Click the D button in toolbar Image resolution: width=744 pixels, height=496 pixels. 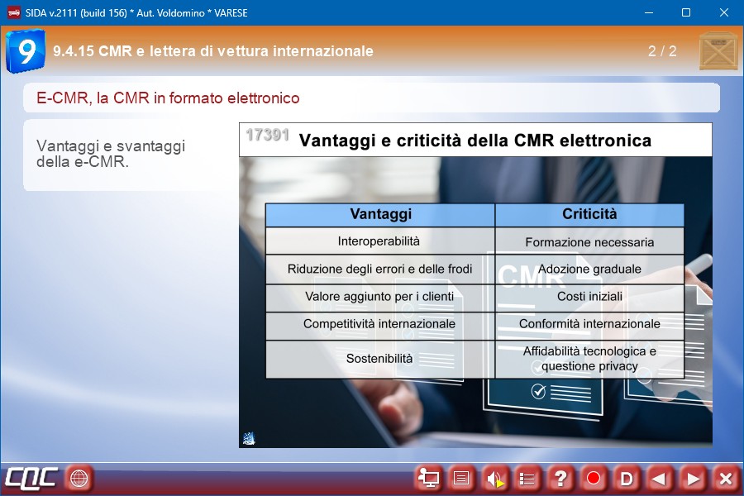coord(627,478)
